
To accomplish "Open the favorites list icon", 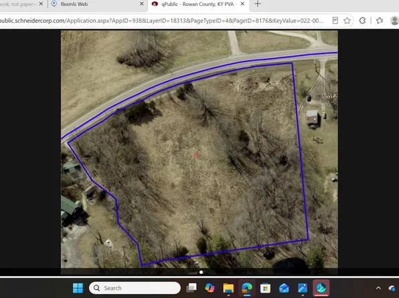I will click(x=380, y=21).
